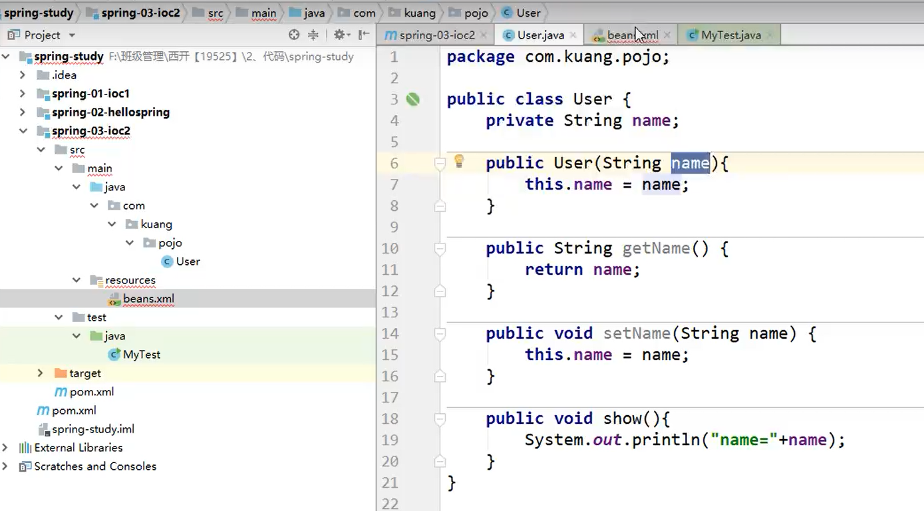Screen dimensions: 924x511
Task: Close the beans.xml tab
Action: point(668,35)
